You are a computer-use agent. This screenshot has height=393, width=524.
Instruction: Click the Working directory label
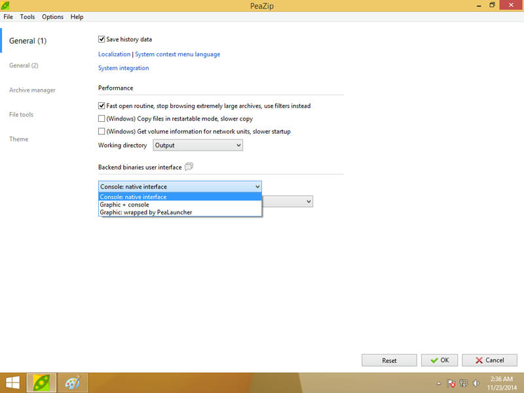coord(122,145)
